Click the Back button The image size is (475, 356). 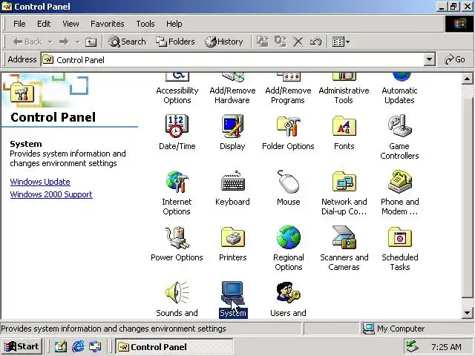(x=27, y=42)
